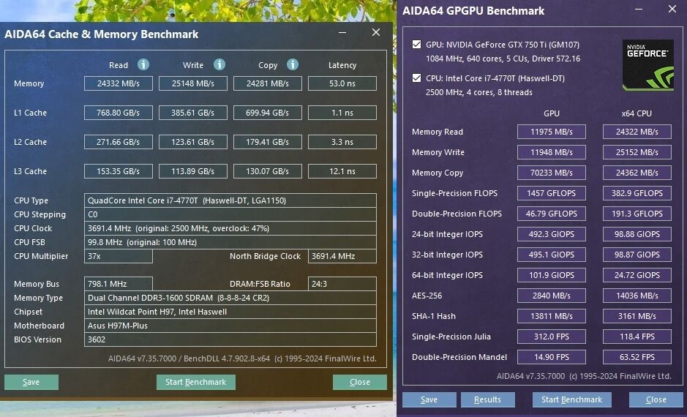
Task: Click Close button in GPGPU Benchmark window
Action: coord(656,399)
